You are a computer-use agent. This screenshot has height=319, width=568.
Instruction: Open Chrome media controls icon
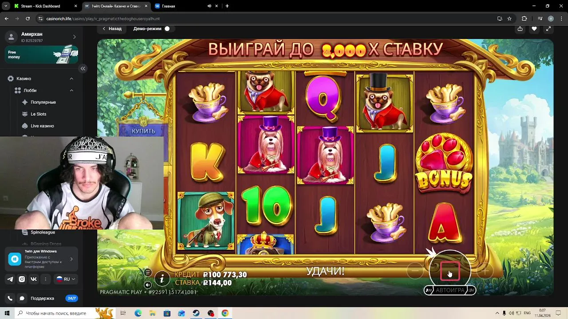click(540, 19)
